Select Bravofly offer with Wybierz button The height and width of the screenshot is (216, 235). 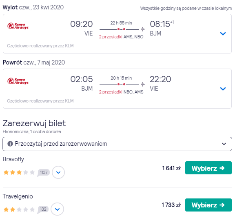(x=208, y=168)
